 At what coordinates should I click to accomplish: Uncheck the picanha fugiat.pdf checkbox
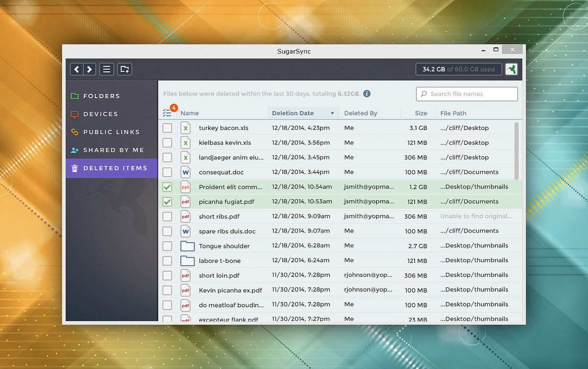coord(168,201)
